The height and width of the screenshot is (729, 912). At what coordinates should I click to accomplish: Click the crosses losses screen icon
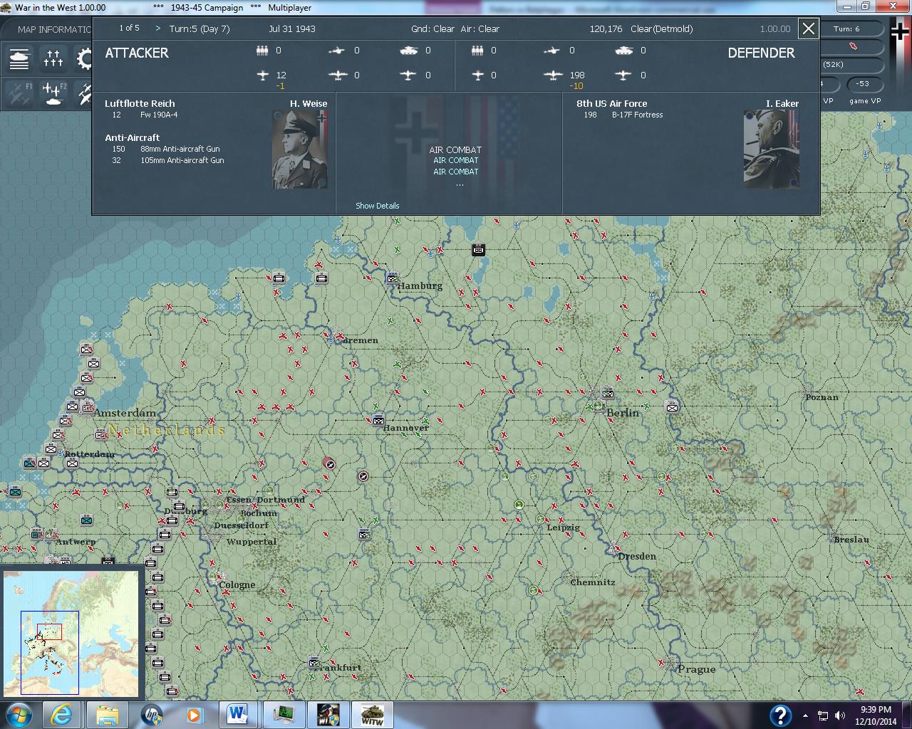(x=53, y=58)
